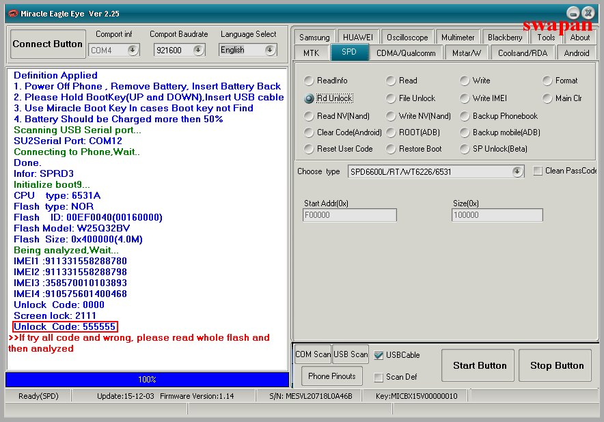Viewport: 604px width, 422px height.
Task: Open the Comport inf COM4 dropdown
Action: point(133,50)
